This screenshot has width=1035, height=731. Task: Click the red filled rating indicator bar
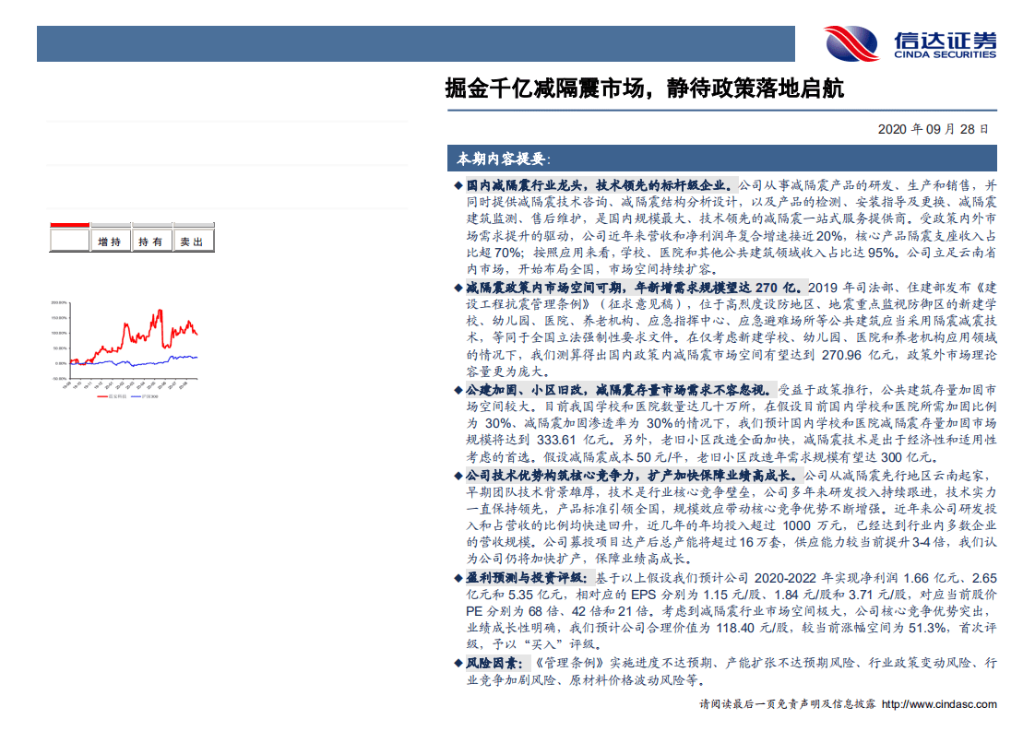[x=70, y=223]
